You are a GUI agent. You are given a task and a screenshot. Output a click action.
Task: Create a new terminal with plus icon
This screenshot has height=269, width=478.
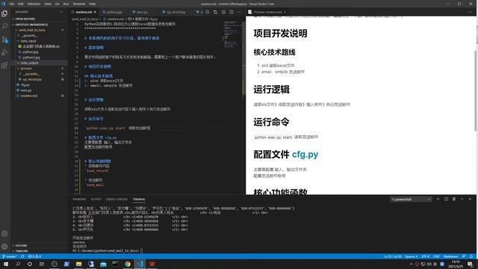[438, 200]
